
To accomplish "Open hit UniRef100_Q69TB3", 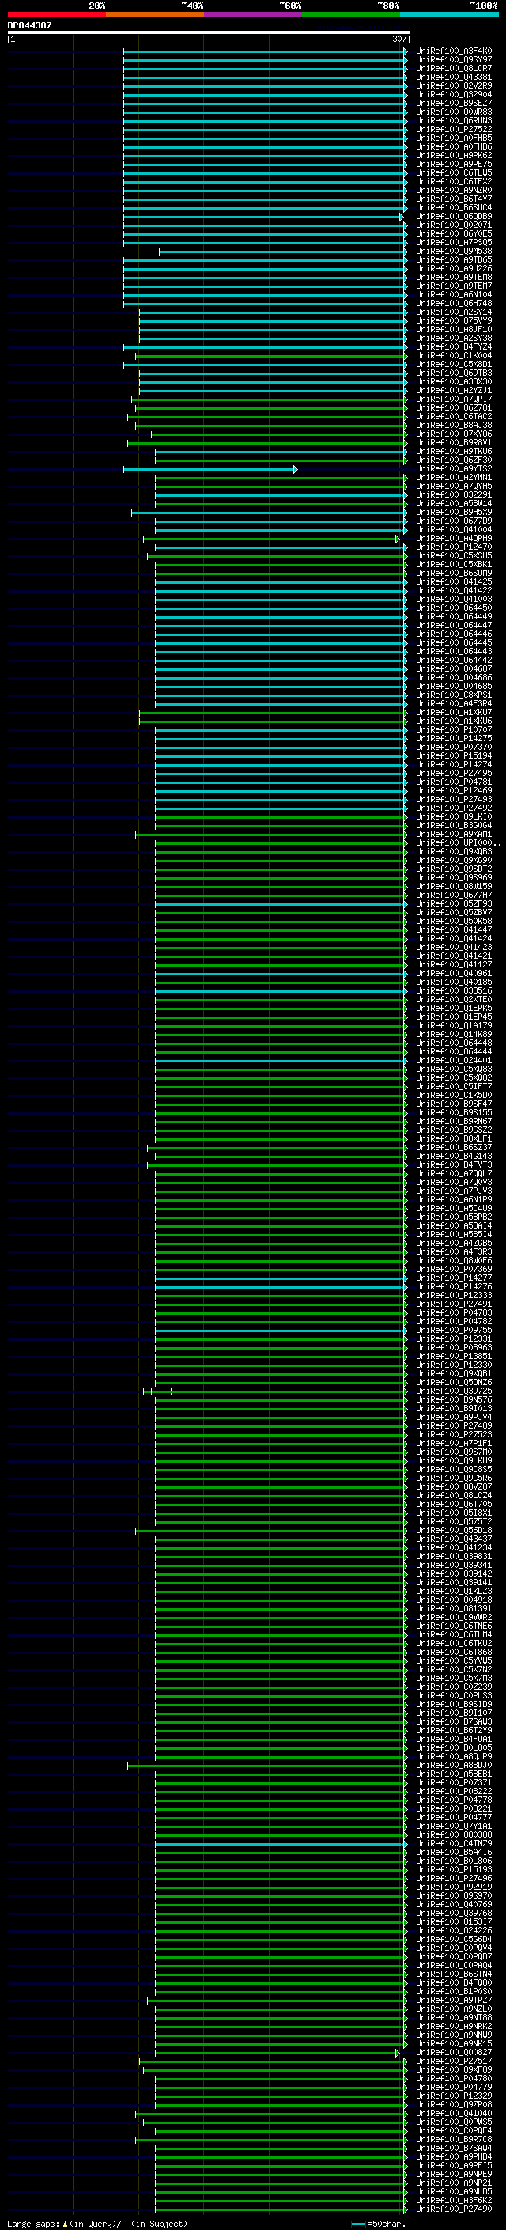I will click(x=453, y=373).
